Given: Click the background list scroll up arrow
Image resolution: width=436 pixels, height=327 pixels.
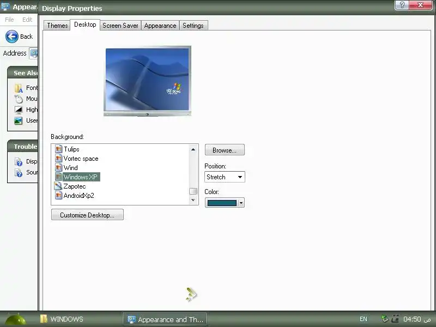Looking at the screenshot, I should pyautogui.click(x=193, y=149).
